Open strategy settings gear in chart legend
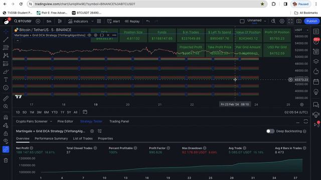The height and width of the screenshot is (180, 321). [96, 35]
